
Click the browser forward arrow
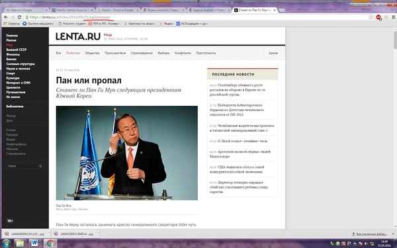12,17
